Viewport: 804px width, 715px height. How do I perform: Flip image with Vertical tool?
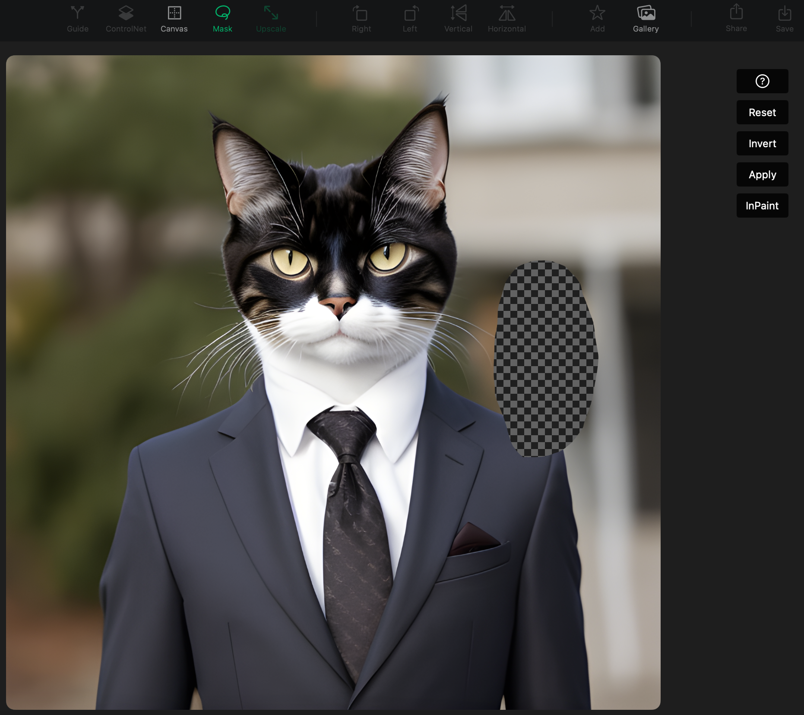click(x=458, y=13)
